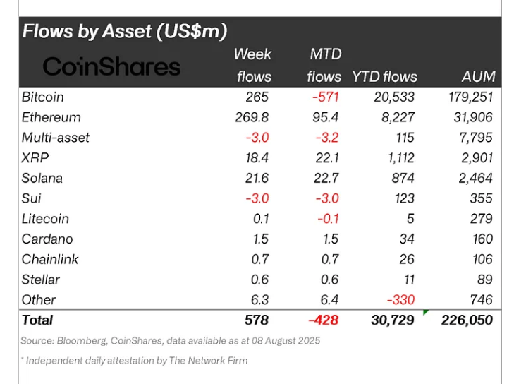Select the Total AUM value 226,050
This screenshot has width=514, height=384.
click(x=467, y=320)
